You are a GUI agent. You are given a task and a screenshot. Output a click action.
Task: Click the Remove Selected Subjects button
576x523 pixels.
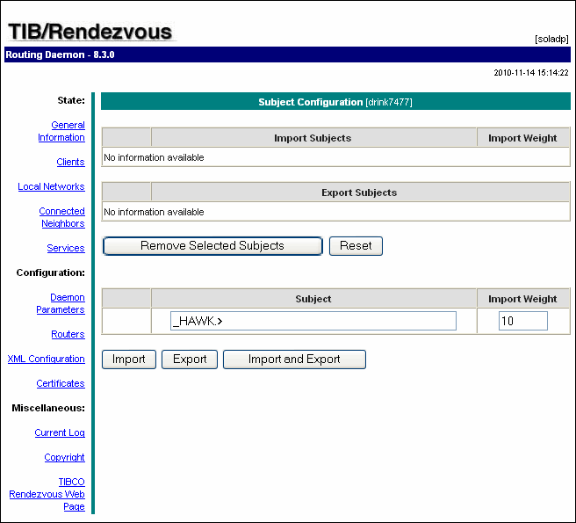[212, 246]
